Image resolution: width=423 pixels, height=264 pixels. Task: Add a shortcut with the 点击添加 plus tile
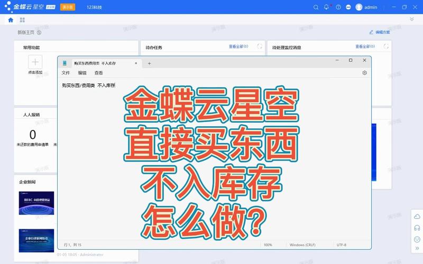coord(35,62)
